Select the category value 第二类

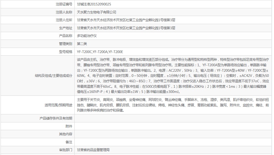pyautogui.click(x=82, y=44)
